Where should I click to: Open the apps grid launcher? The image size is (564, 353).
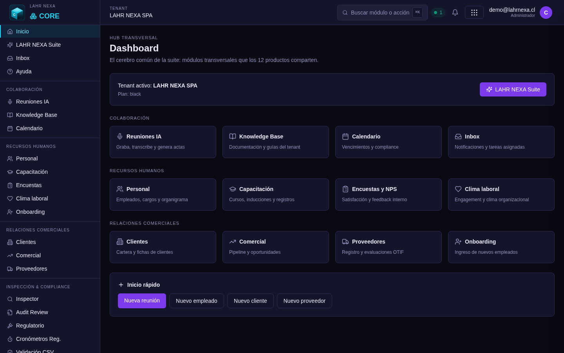pyautogui.click(x=474, y=13)
